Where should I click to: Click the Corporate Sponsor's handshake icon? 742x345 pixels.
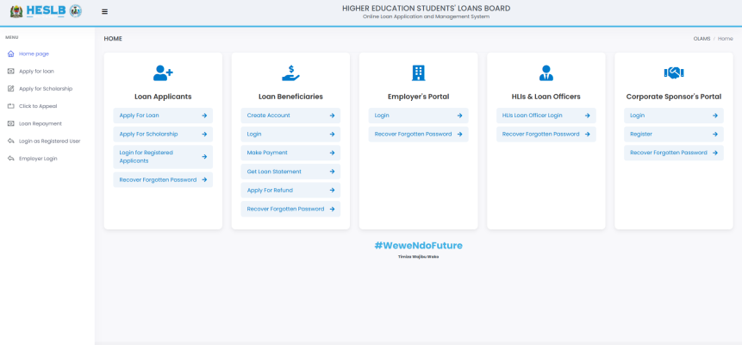pos(674,73)
